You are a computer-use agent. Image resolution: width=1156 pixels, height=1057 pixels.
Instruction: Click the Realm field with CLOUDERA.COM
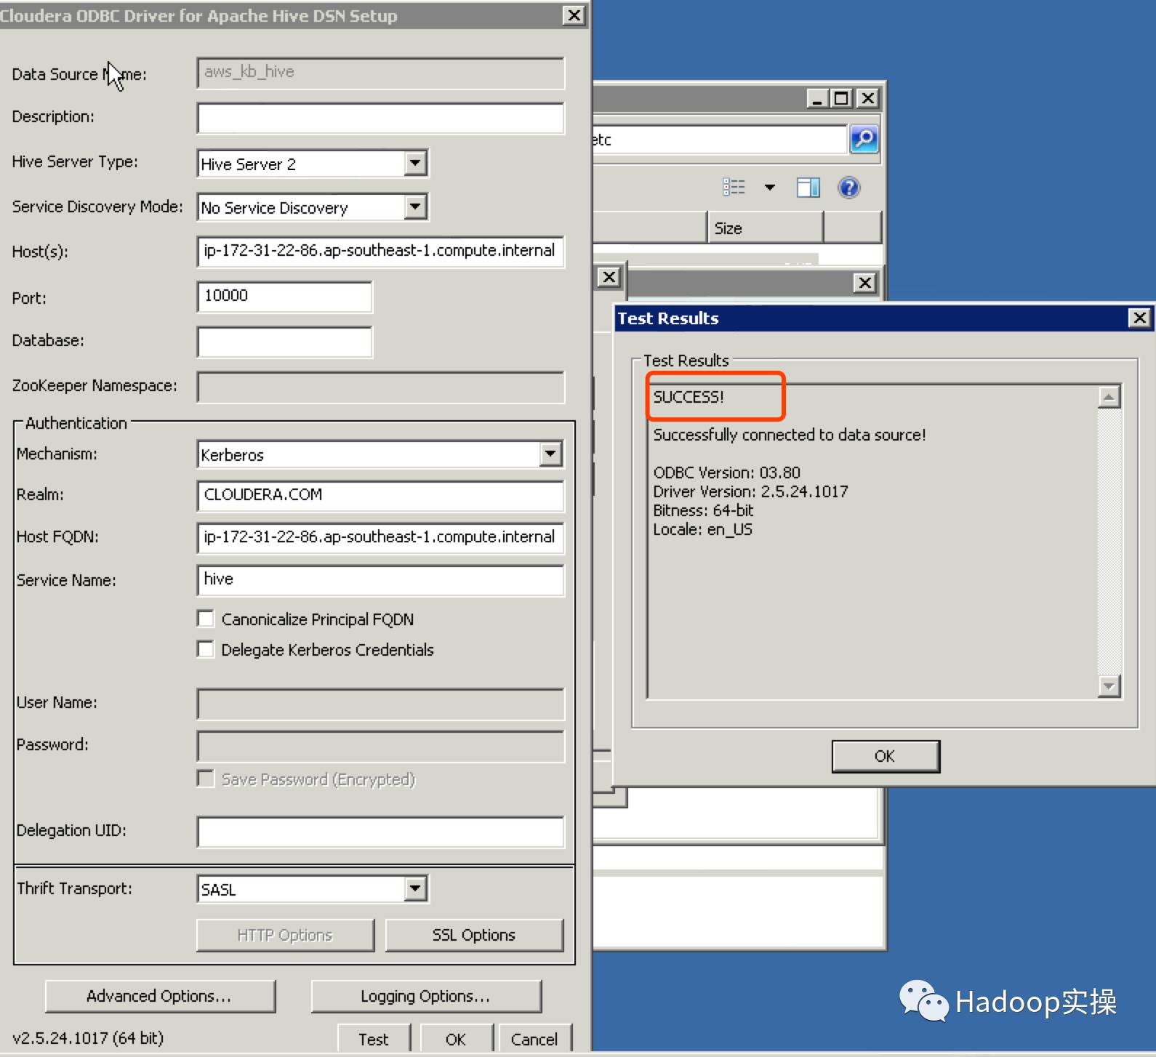[x=380, y=496]
